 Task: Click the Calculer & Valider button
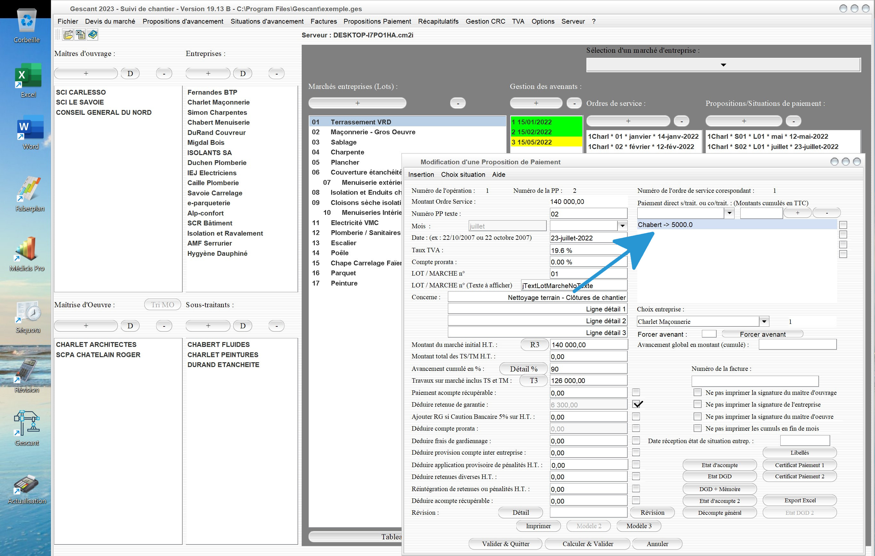click(588, 544)
